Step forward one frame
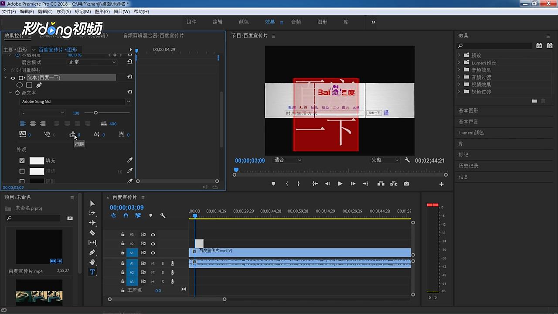The image size is (558, 314). (353, 184)
